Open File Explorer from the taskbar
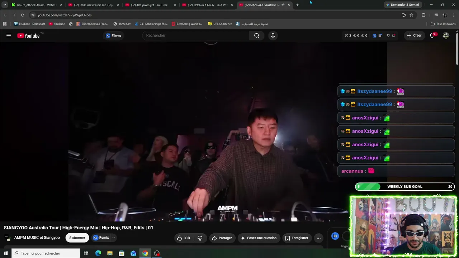 (110, 253)
